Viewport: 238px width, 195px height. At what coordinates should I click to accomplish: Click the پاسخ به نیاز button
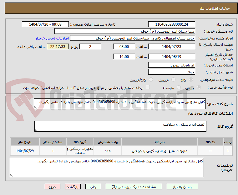tap(182, 187)
